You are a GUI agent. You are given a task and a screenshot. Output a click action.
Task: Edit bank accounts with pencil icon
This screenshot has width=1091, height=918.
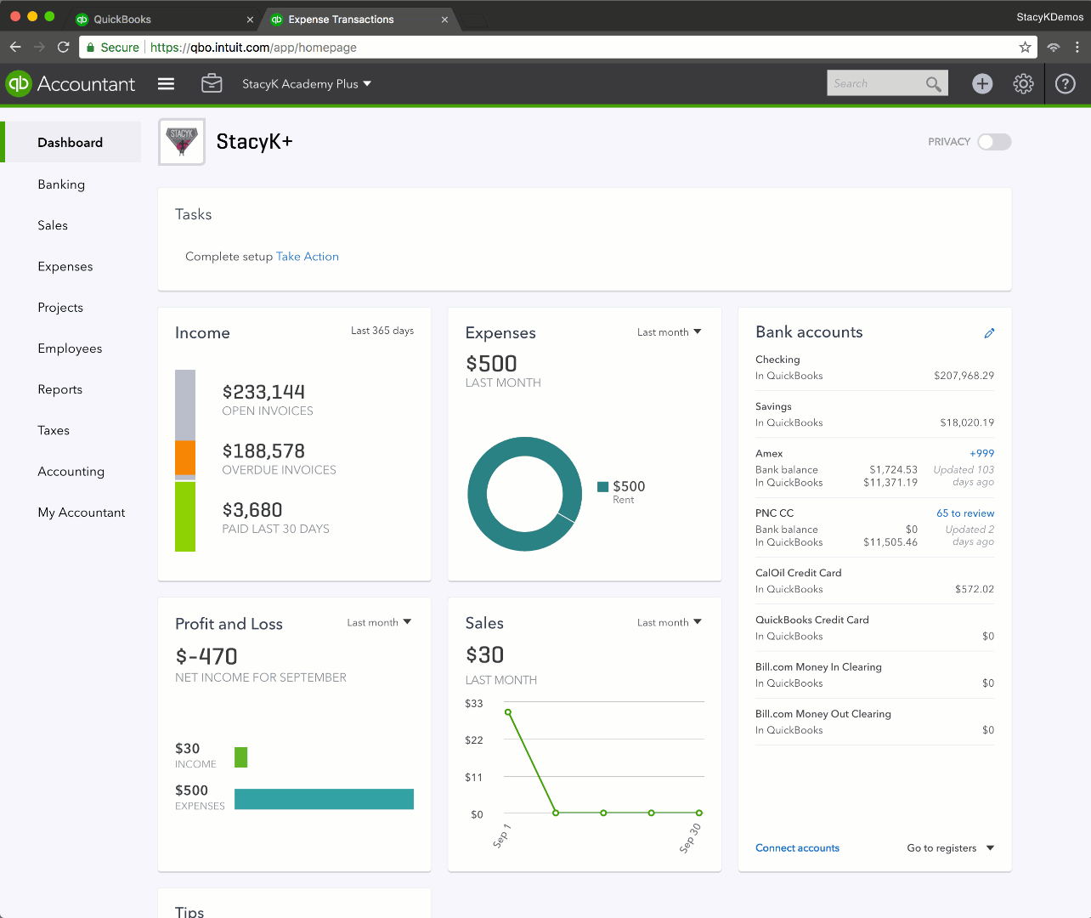(x=989, y=333)
